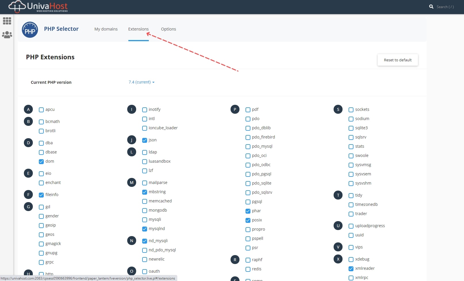Uncheck the json extension
The image size is (464, 281).
(x=144, y=140)
